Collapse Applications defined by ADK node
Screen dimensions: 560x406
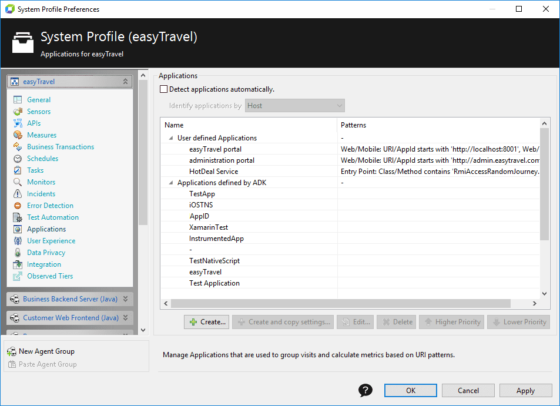pyautogui.click(x=171, y=183)
